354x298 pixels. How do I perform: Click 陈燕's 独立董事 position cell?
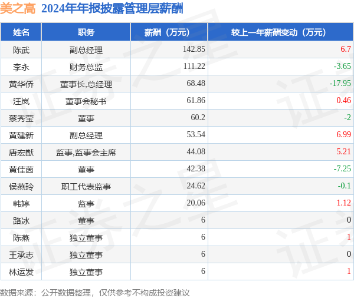(86, 238)
